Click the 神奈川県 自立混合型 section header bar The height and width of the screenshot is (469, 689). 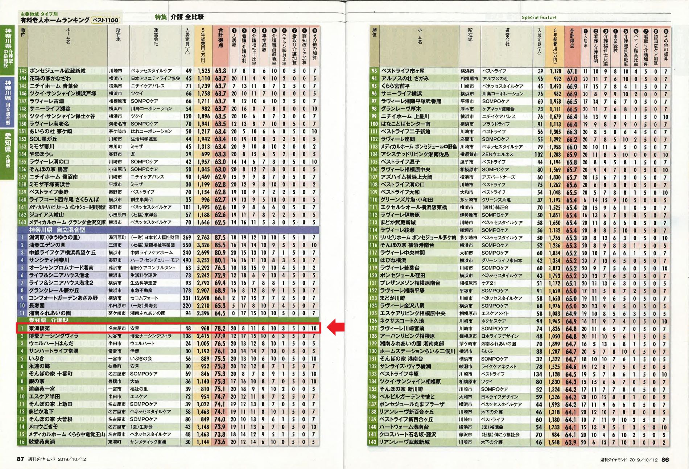[x=168, y=230]
